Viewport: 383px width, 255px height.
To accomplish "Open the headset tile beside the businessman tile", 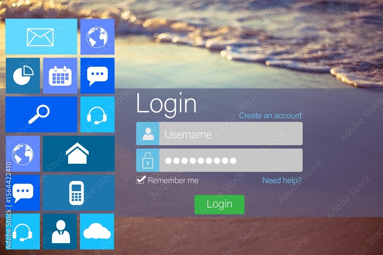I will [x=23, y=231].
